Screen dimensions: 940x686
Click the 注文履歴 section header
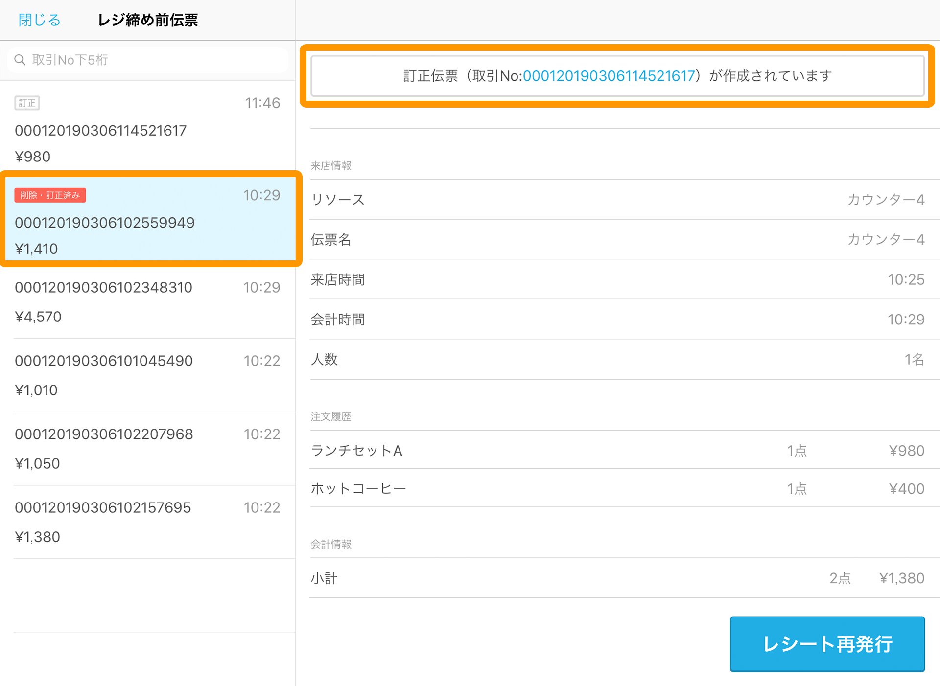(x=331, y=417)
